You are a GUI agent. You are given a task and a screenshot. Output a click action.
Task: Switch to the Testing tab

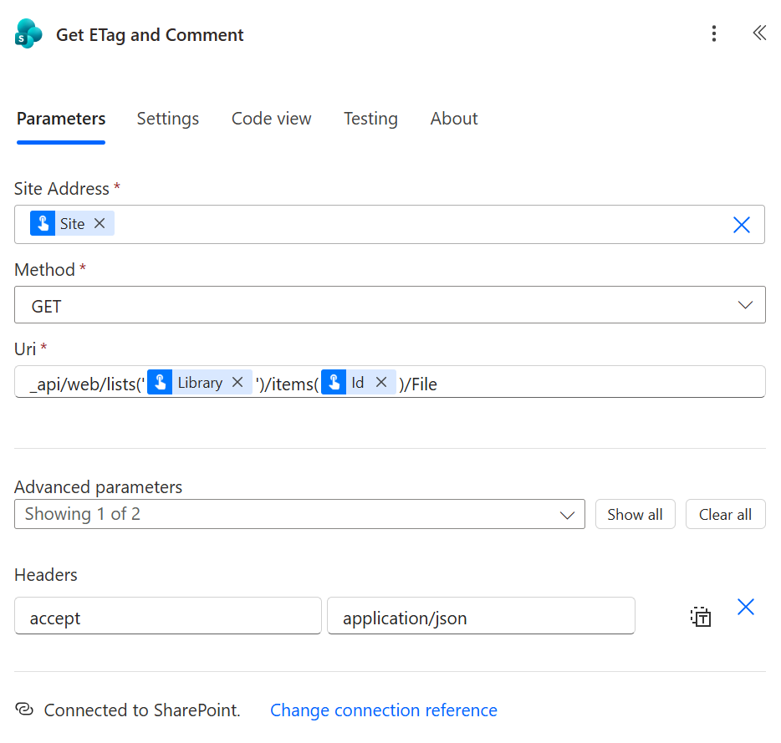point(370,119)
